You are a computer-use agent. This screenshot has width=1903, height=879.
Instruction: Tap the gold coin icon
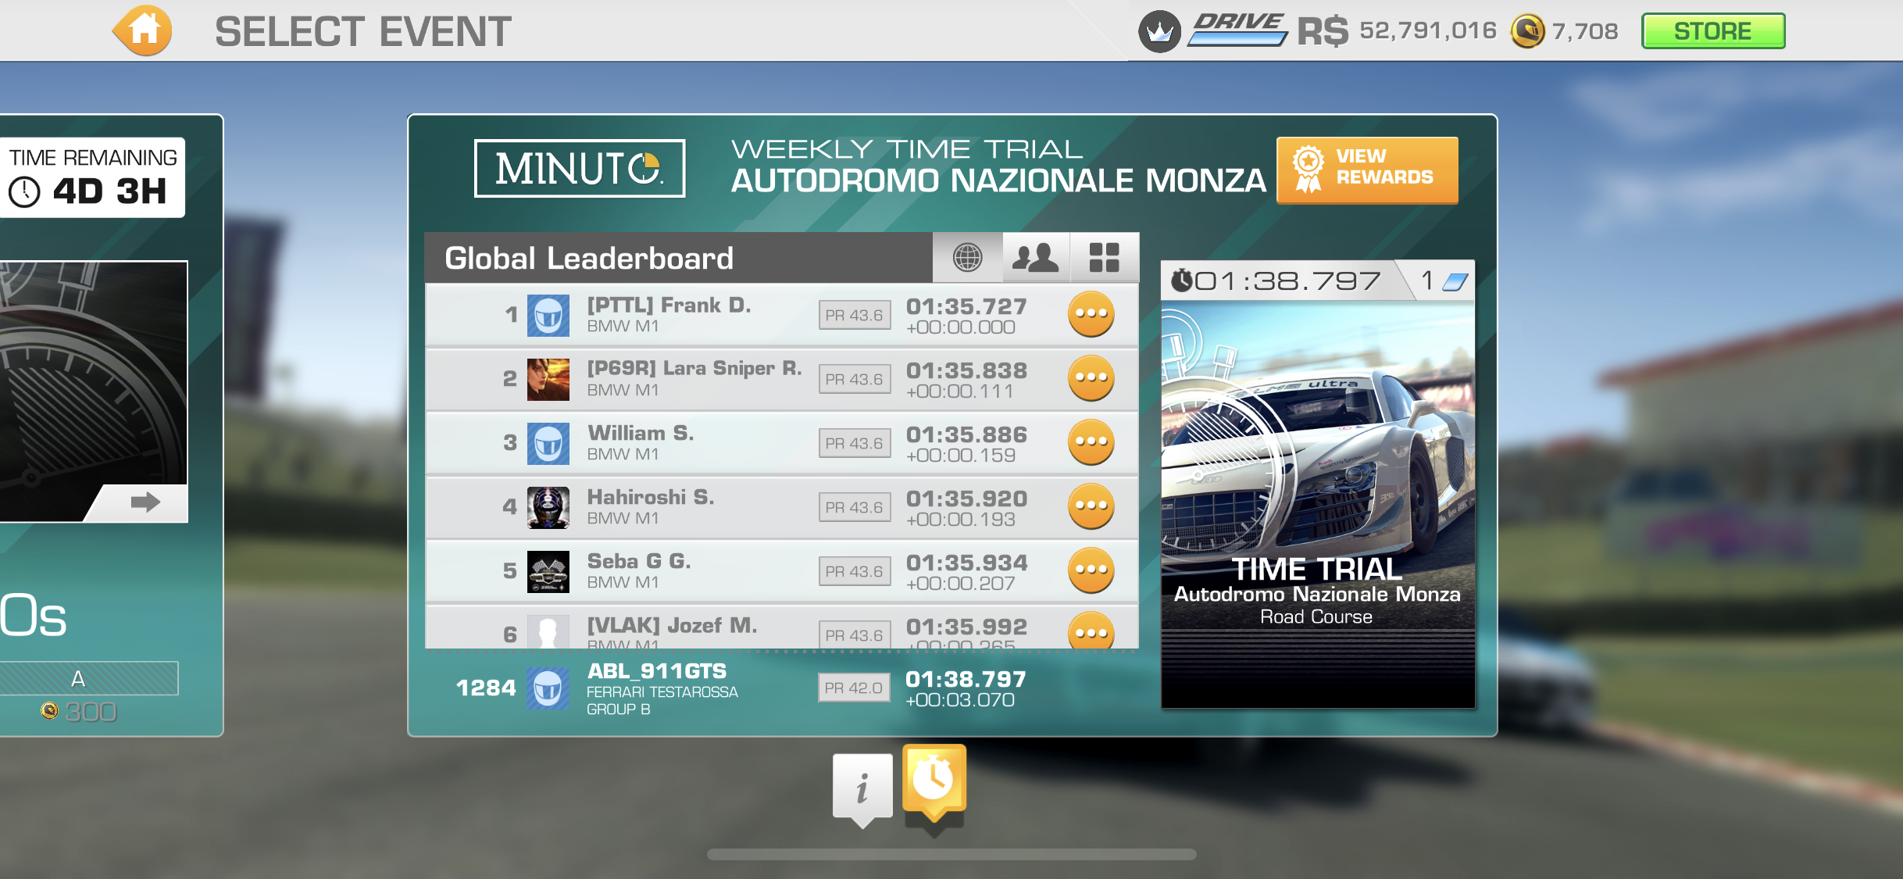tap(1528, 31)
